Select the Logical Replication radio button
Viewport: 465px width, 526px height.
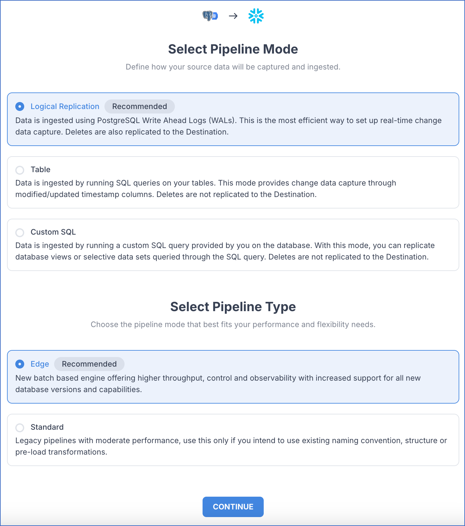20,106
